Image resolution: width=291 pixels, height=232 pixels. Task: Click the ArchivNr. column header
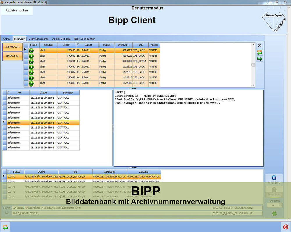[123, 45]
